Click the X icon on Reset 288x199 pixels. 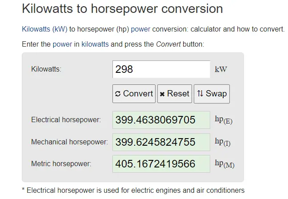pyautogui.click(x=162, y=94)
